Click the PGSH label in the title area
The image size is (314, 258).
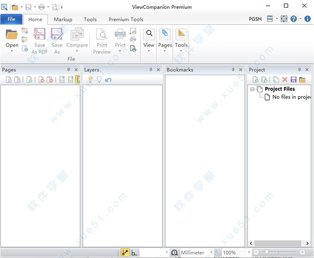tap(255, 19)
